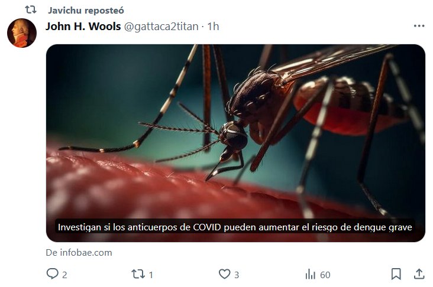Viewport: 433px width, 287px height.
Task: Open the three-dot more options menu
Action: pos(419,26)
